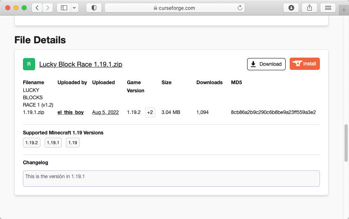Click the MD5 hash value
The image size is (349, 219).
pyautogui.click(x=273, y=112)
